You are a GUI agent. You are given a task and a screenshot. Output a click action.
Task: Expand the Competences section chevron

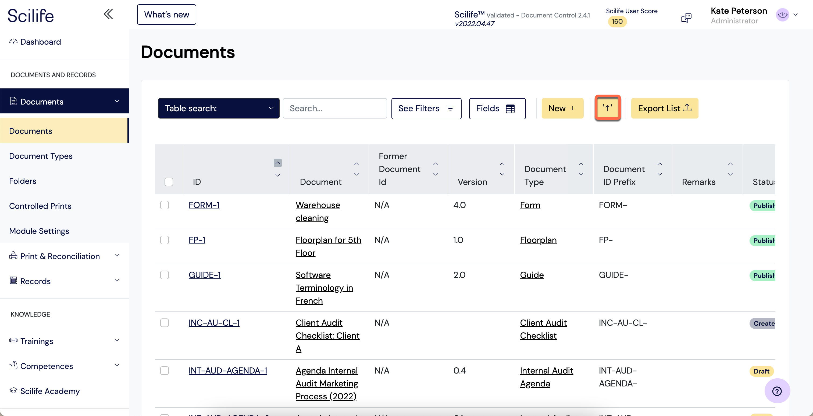(x=117, y=365)
